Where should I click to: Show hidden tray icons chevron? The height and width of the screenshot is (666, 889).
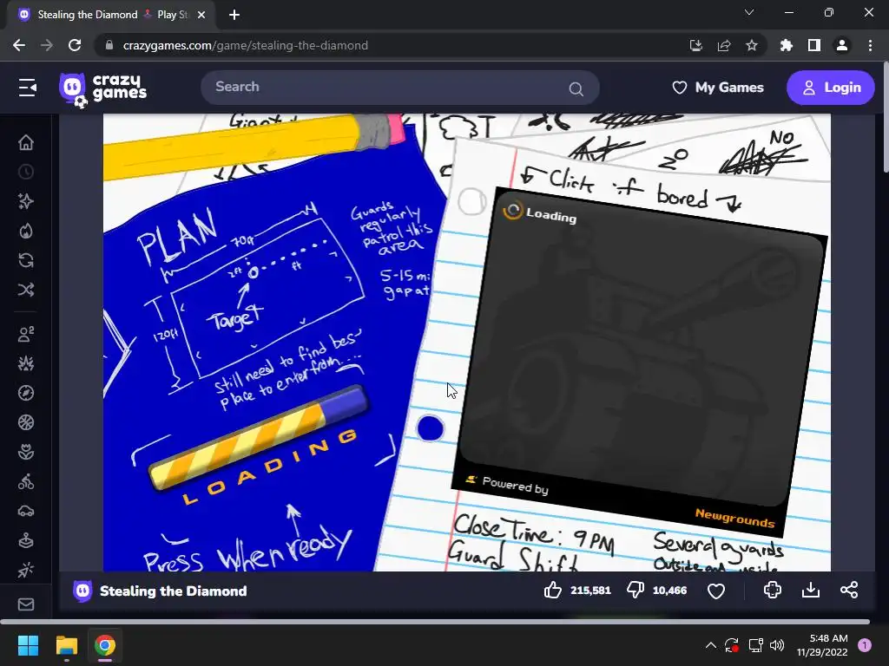pos(710,645)
